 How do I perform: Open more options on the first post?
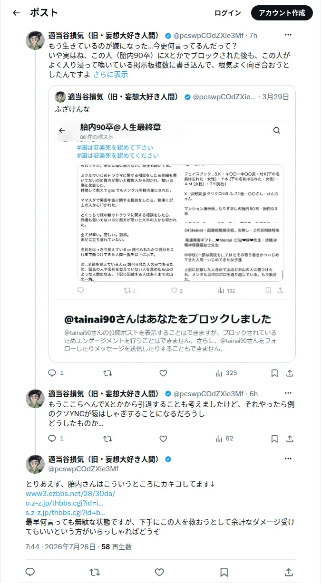point(288,35)
